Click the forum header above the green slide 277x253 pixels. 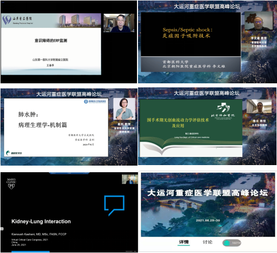[x=207, y=93]
